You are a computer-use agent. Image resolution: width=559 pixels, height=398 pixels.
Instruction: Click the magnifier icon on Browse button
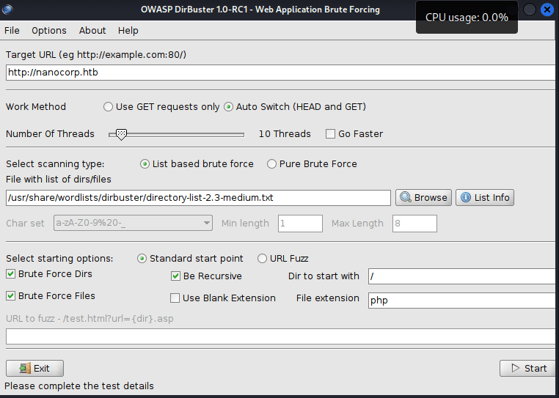[x=405, y=198]
